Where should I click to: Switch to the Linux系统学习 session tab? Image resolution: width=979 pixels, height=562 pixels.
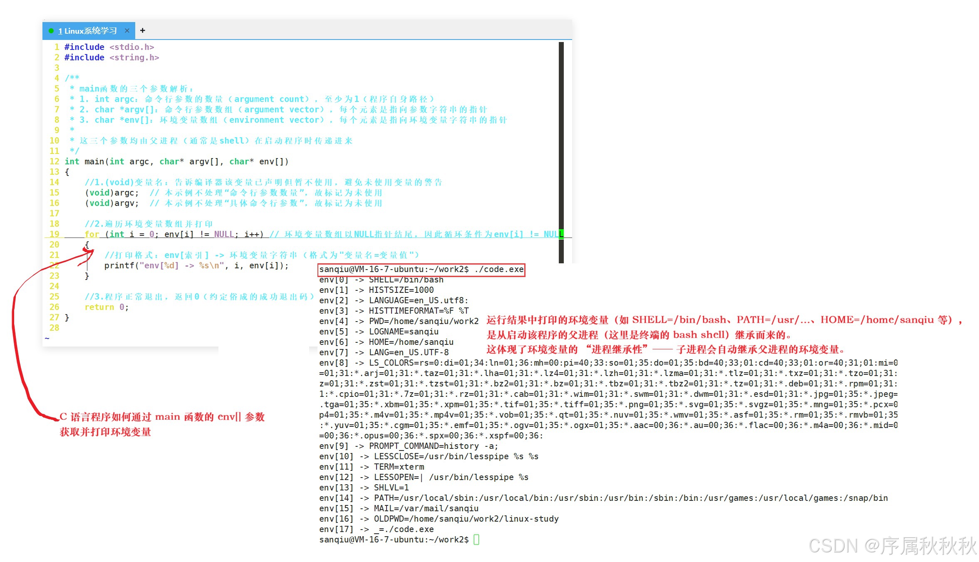point(88,31)
